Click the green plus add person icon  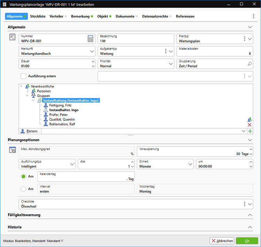(250, 131)
